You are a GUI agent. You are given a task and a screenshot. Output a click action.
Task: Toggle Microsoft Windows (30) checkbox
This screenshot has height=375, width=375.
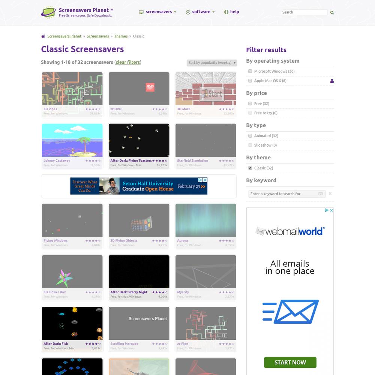click(250, 71)
